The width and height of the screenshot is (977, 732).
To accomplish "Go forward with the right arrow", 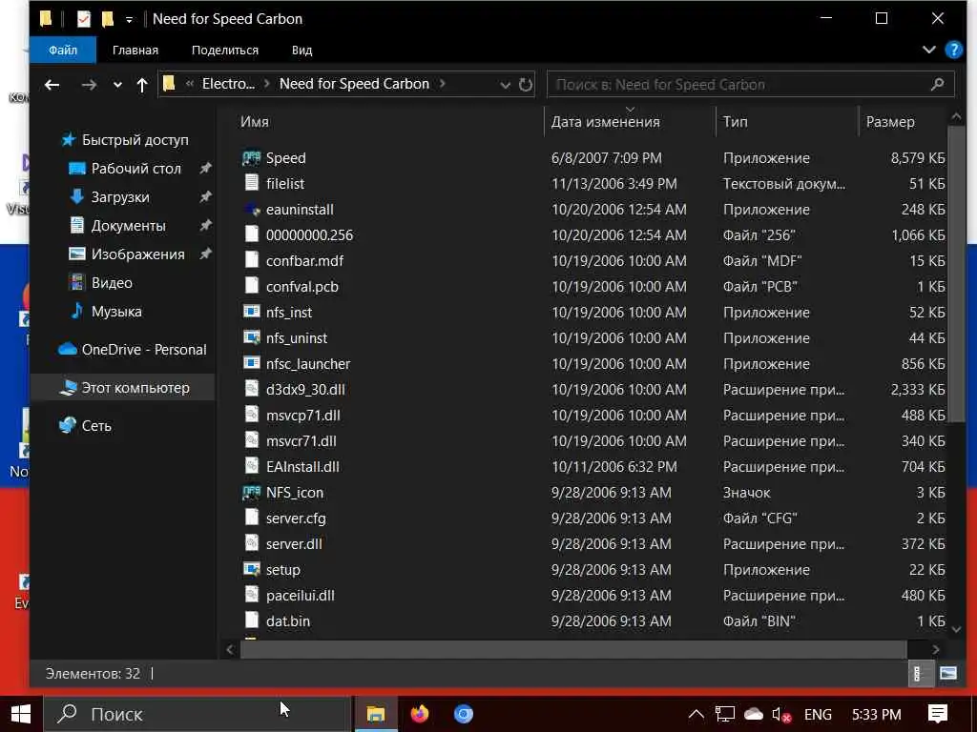I will click(x=89, y=84).
